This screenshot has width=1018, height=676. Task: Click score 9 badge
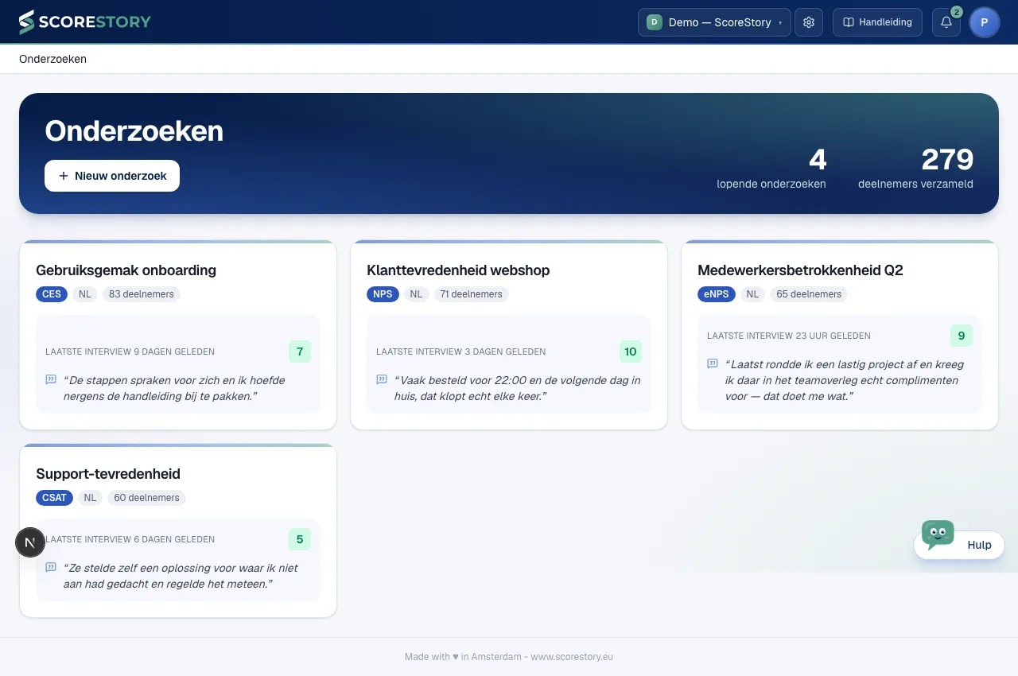click(x=962, y=336)
